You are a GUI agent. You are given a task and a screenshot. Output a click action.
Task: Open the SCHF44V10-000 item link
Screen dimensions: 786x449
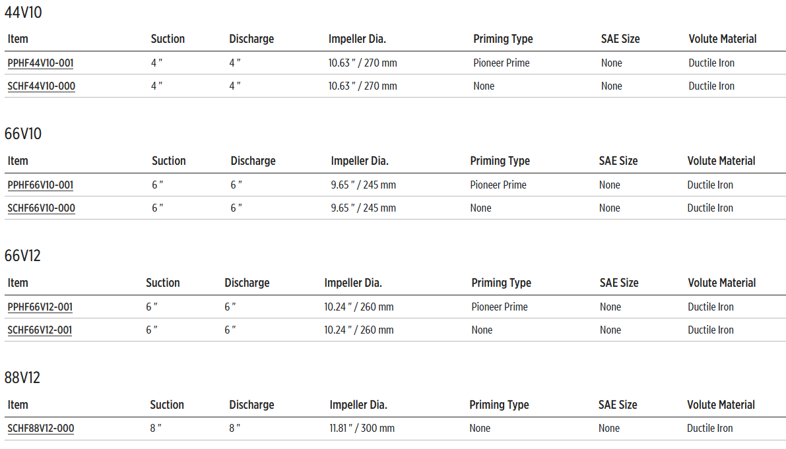(41, 86)
